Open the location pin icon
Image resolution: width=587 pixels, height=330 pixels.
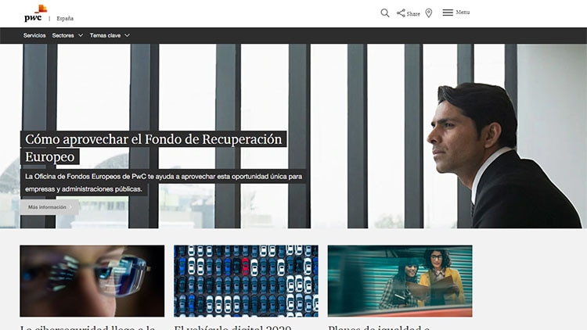[429, 13]
